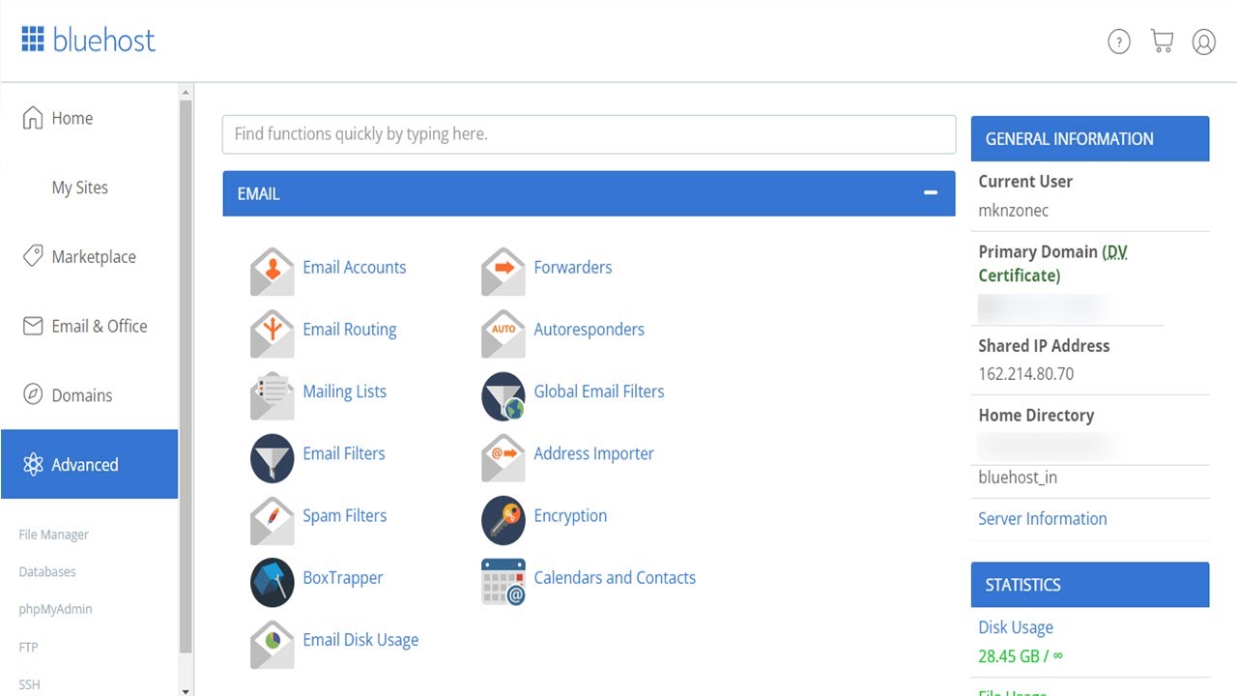
Task: Click the sidebar scrollbar up arrow
Action: point(186,92)
